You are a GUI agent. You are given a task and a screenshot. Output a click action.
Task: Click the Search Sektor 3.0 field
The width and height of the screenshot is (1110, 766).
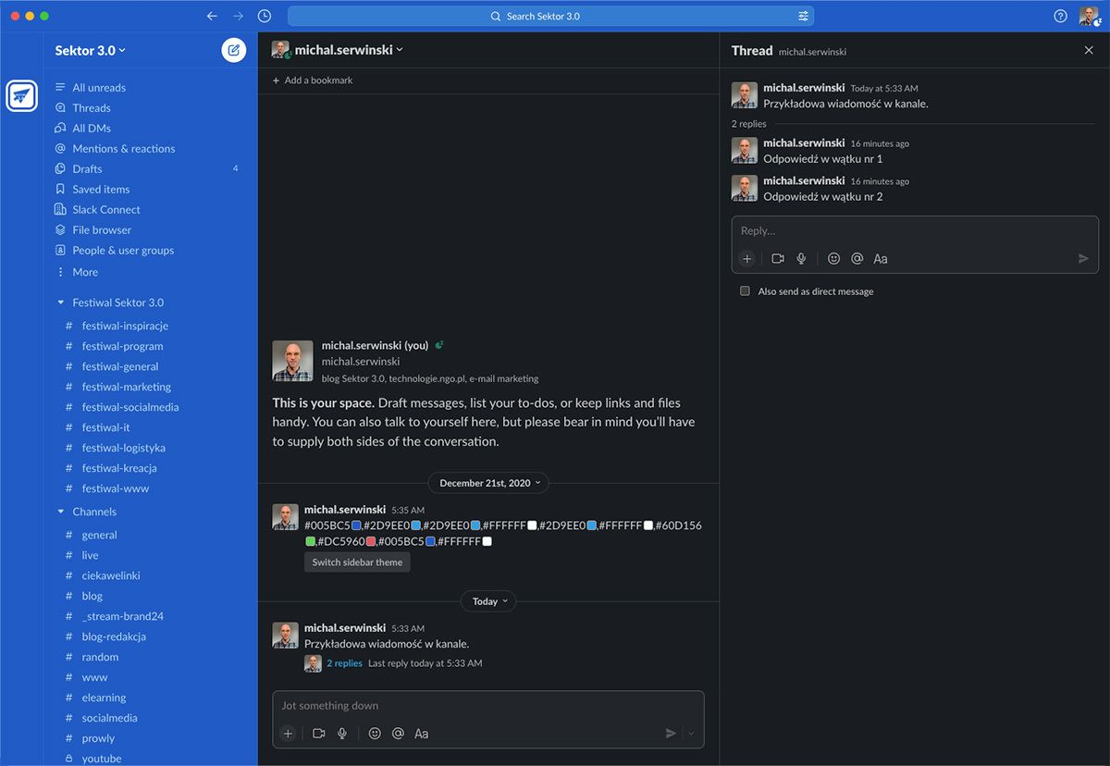[x=550, y=16]
